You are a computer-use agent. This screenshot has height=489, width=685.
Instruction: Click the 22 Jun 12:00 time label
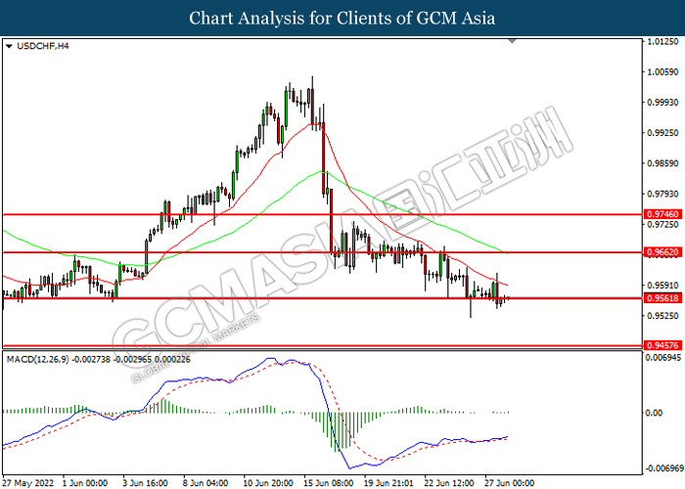coord(449,483)
